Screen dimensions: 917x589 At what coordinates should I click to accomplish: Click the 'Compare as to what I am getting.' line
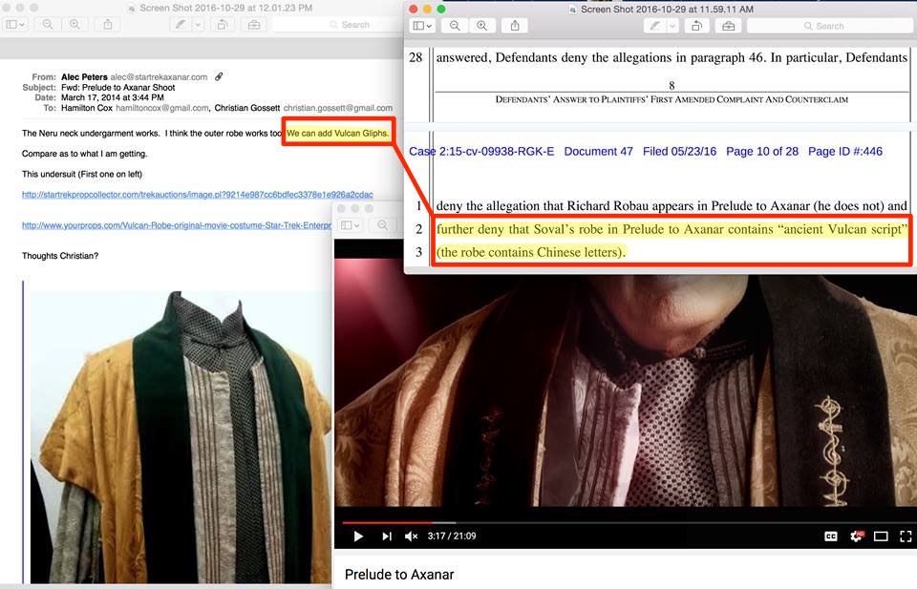click(x=84, y=154)
